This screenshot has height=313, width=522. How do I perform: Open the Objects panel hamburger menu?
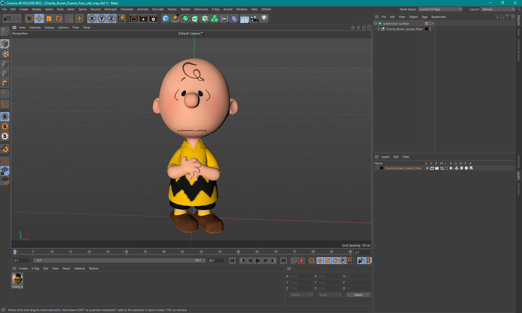377,17
